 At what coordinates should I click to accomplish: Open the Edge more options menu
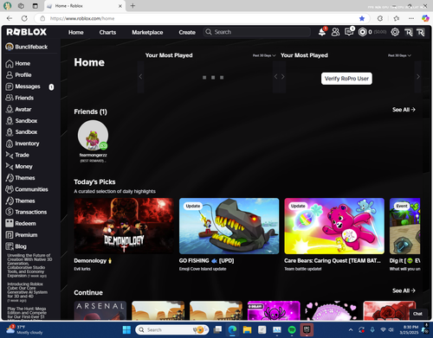pyautogui.click(x=411, y=18)
